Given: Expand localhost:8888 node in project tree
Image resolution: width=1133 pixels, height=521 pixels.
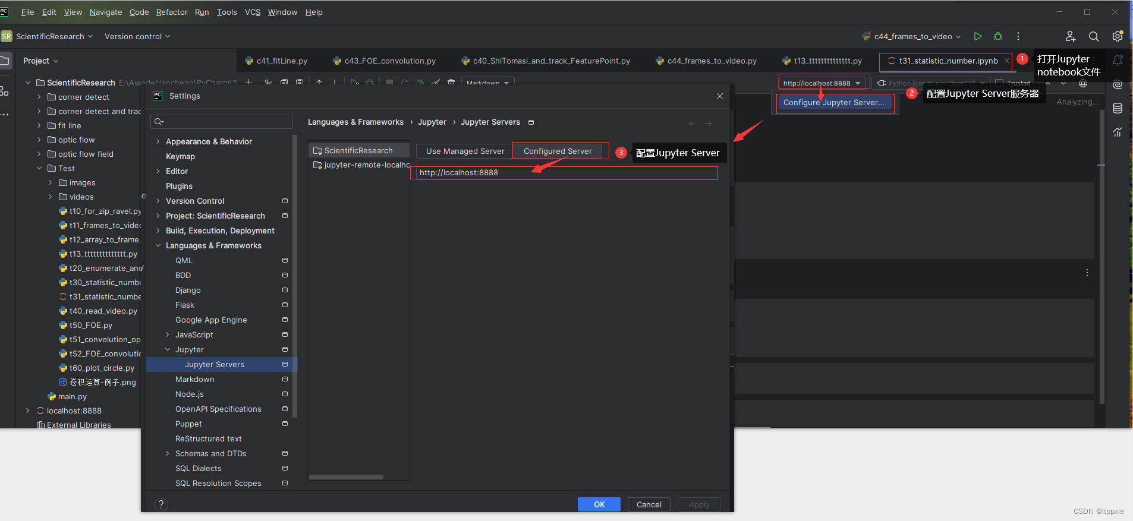Looking at the screenshot, I should [27, 411].
